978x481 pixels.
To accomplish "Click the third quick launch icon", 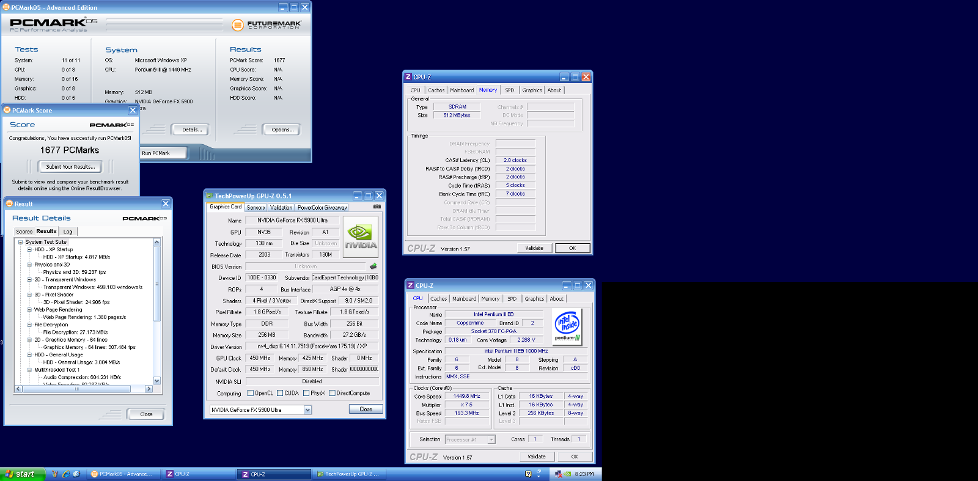I will (76, 474).
